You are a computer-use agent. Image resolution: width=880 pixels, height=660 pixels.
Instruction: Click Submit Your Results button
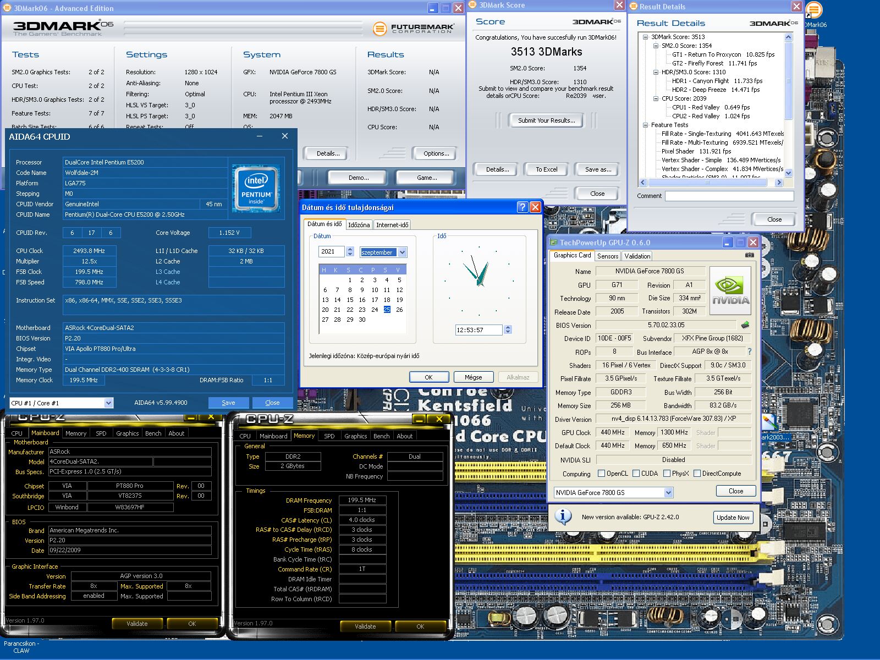click(x=546, y=120)
